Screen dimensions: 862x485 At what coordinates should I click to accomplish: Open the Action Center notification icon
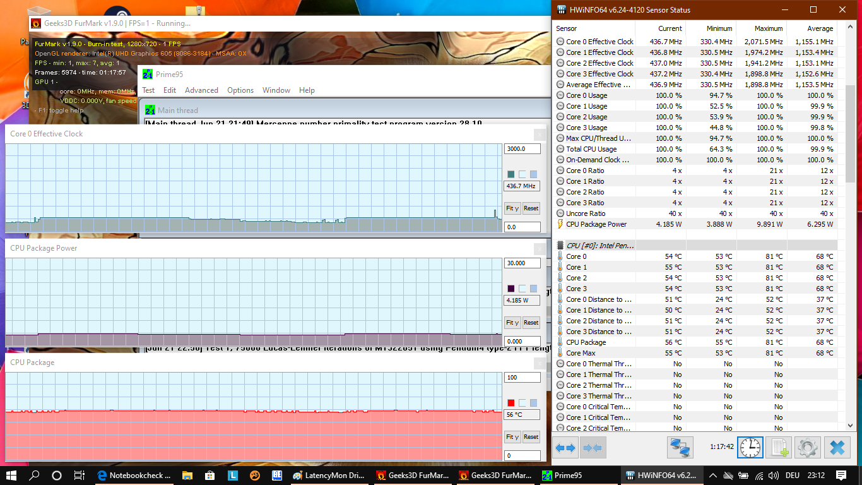click(x=841, y=476)
